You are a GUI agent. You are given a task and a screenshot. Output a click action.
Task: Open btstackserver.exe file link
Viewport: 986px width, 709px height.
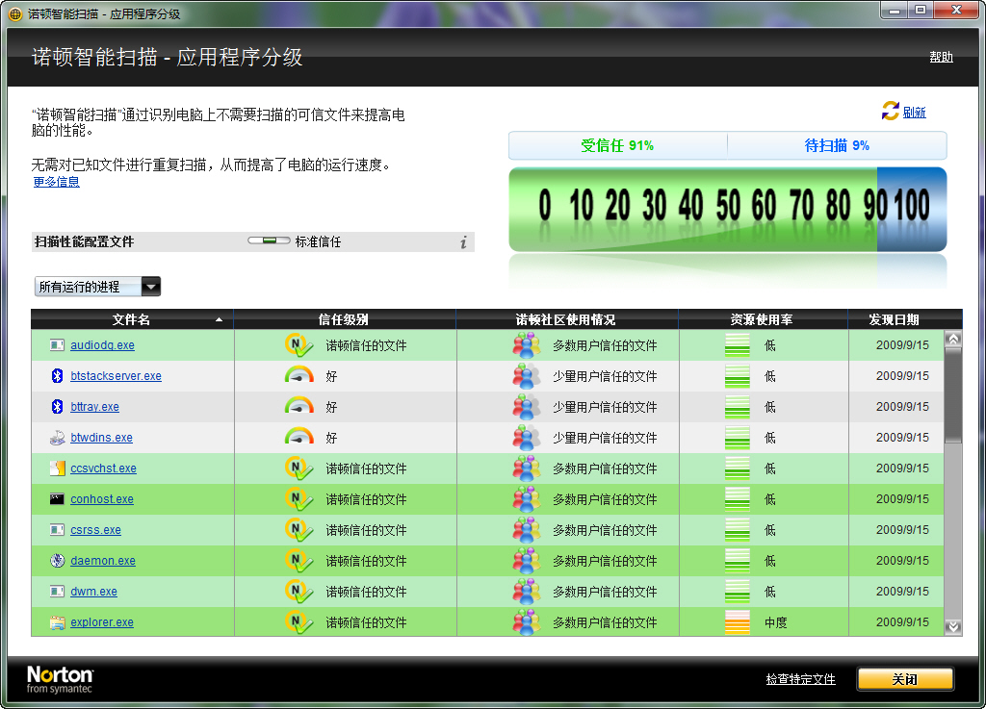coord(116,376)
